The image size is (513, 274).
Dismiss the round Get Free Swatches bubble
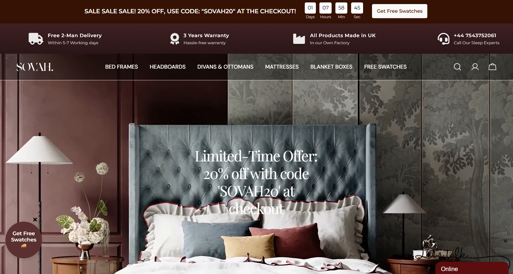pos(35,219)
